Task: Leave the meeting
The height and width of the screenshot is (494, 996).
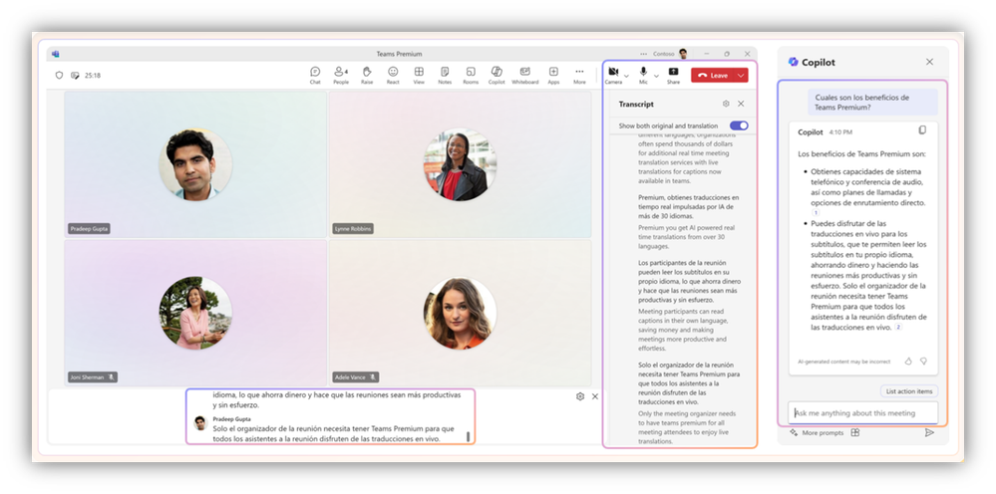Action: tap(713, 76)
